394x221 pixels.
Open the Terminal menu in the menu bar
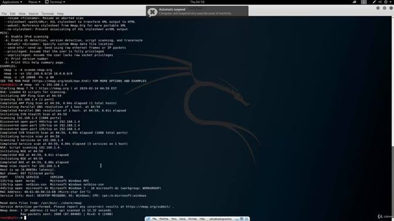point(47,14)
